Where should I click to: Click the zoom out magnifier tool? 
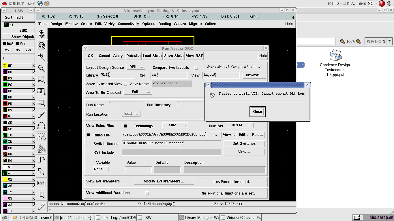tap(42, 68)
